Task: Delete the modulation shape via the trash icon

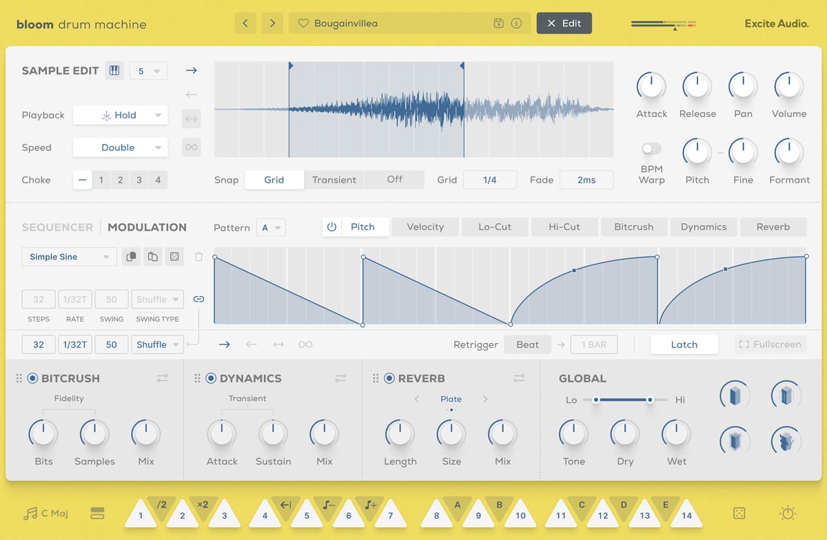Action: point(198,256)
